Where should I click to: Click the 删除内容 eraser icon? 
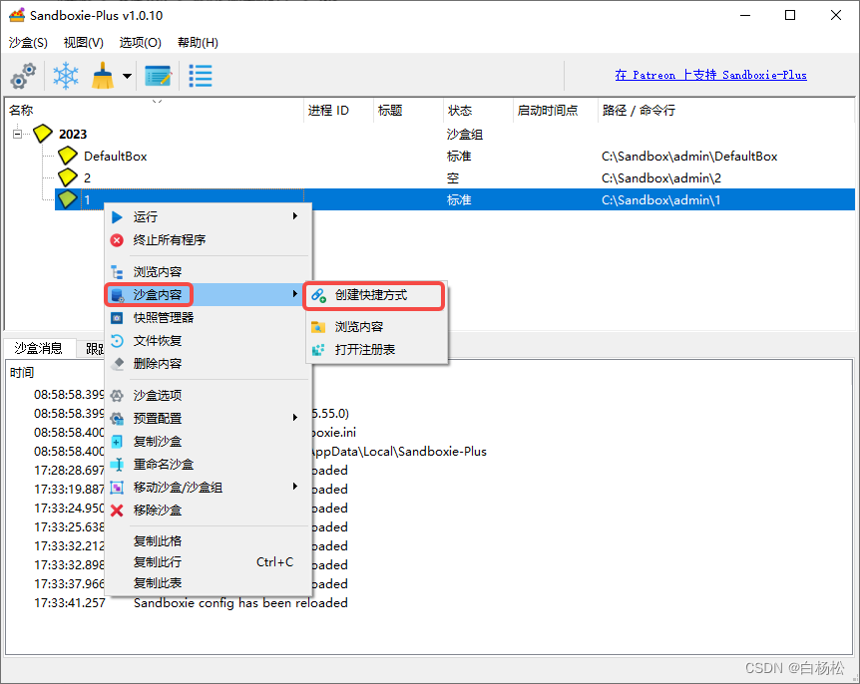click(x=117, y=364)
